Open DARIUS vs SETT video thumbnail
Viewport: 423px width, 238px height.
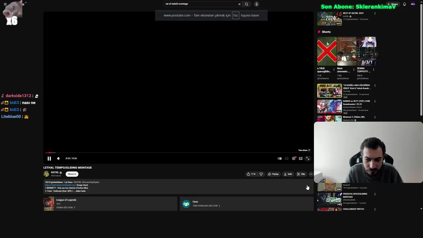pos(329,106)
